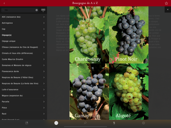Open the 'Flavescence dorée' entry

click(23, 71)
